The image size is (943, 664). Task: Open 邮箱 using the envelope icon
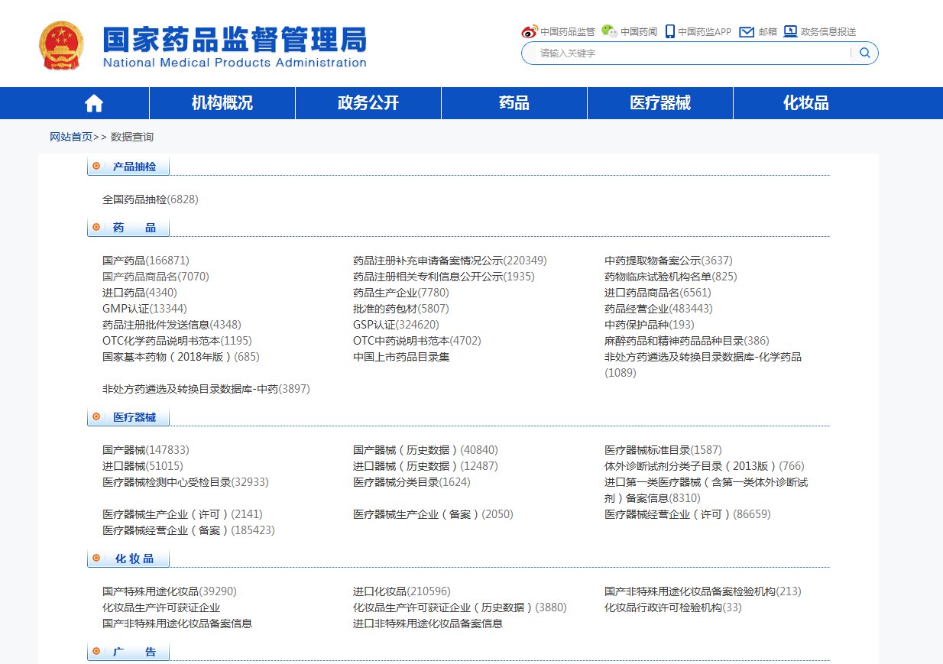tap(745, 31)
